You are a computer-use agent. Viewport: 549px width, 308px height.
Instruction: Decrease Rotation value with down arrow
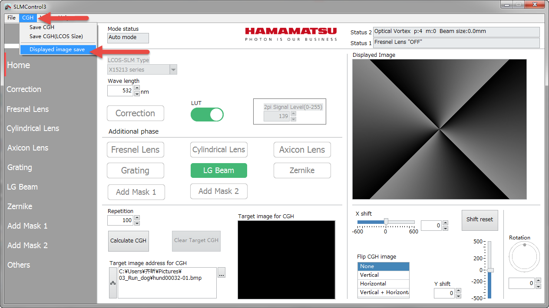click(539, 286)
